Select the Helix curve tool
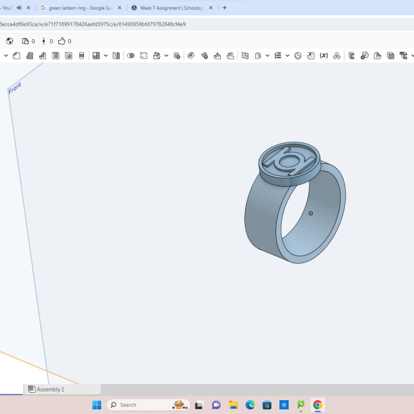Image resolution: width=414 pixels, height=414 pixels. coord(278,56)
